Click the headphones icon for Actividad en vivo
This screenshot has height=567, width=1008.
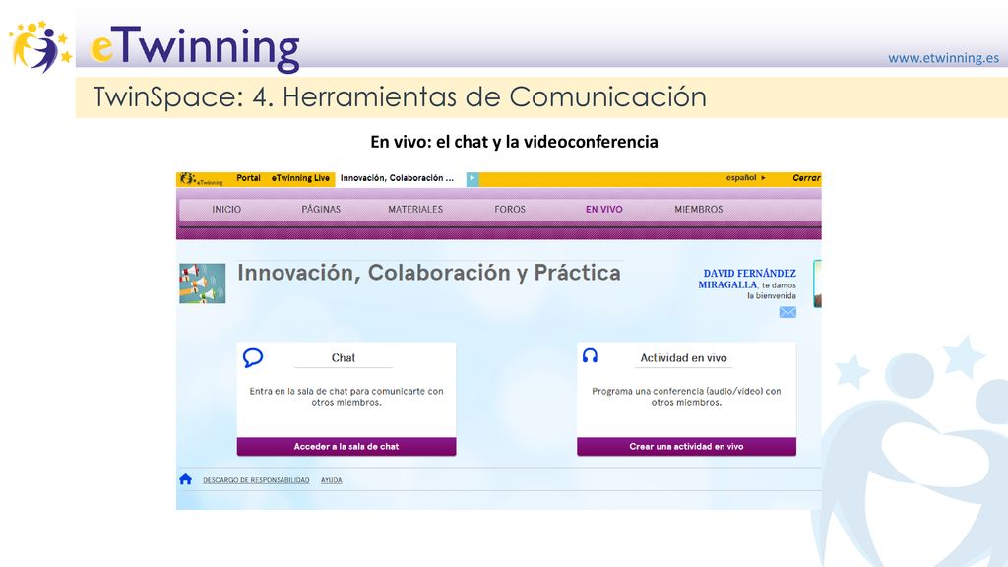(590, 355)
